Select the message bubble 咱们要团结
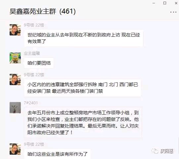 coord(39,63)
